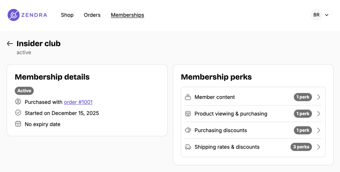Click the BR user avatar
Viewport: 340px width, 172px height.
[316, 15]
